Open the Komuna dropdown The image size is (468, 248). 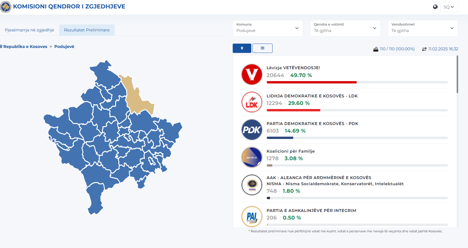[268, 28]
